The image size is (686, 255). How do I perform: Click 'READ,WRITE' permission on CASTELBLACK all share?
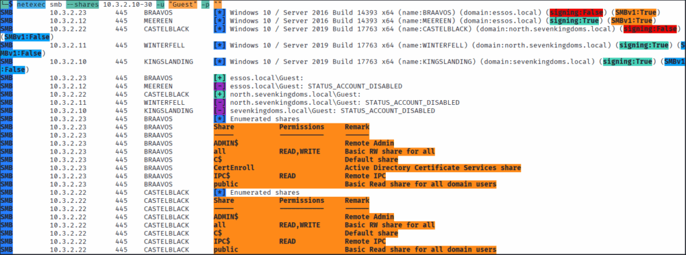(299, 225)
